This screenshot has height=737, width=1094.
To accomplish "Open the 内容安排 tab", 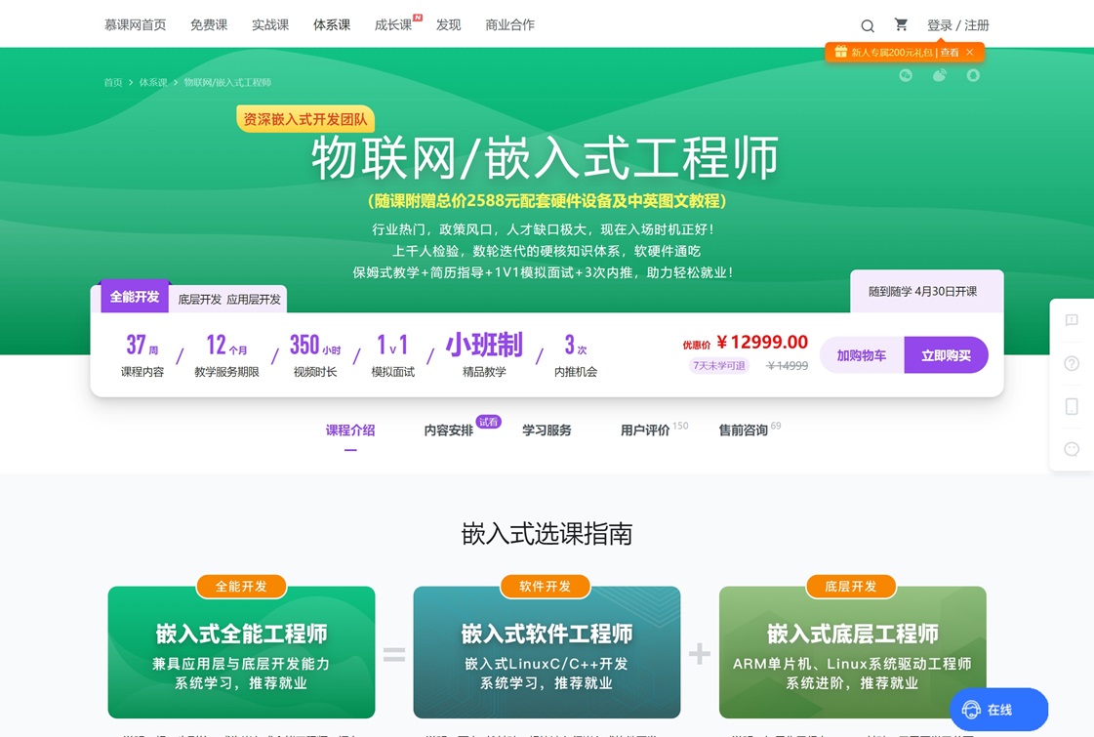I will 449,430.
